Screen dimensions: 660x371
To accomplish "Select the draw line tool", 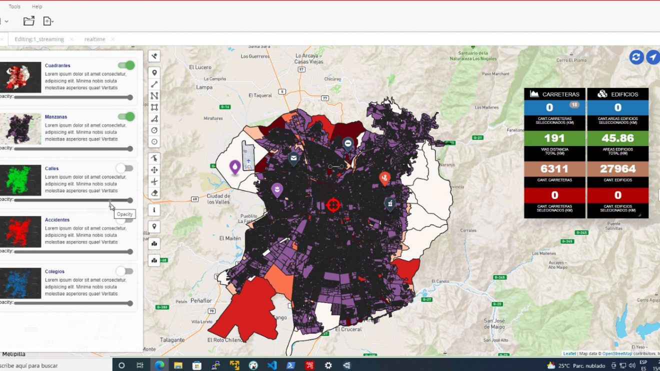I will click(154, 84).
